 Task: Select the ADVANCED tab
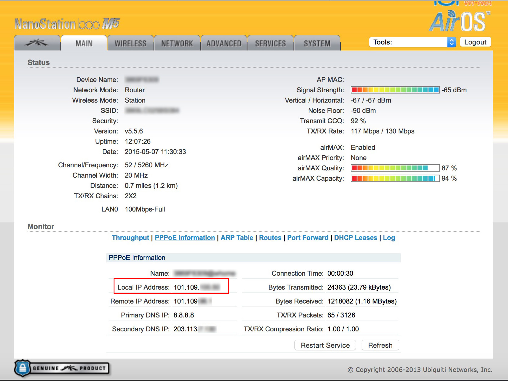click(224, 43)
